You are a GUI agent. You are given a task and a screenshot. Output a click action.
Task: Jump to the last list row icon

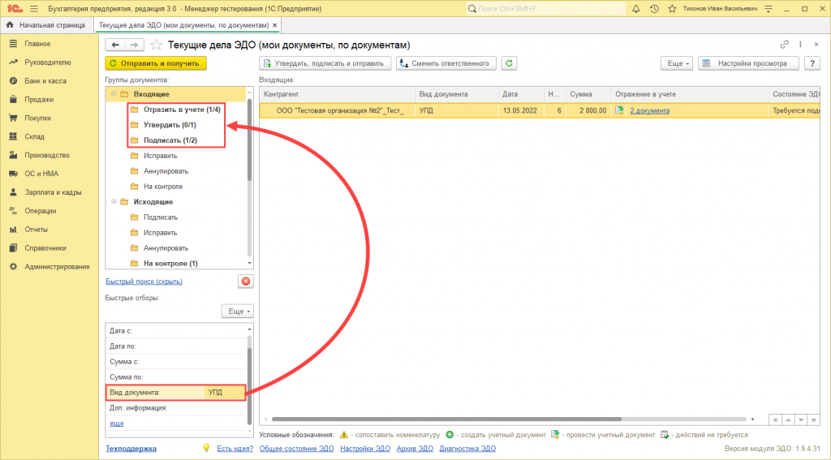click(813, 419)
